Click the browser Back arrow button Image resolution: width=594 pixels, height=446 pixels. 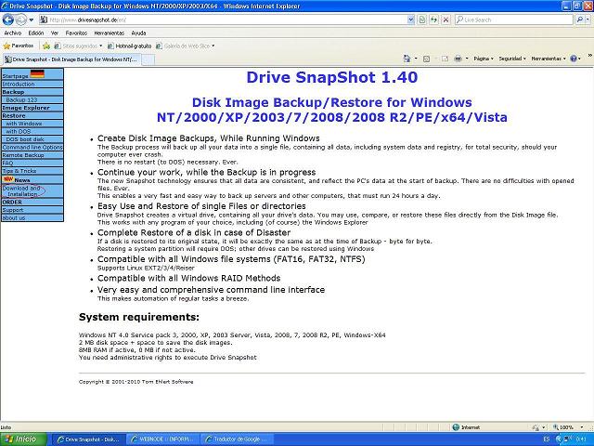click(8, 20)
